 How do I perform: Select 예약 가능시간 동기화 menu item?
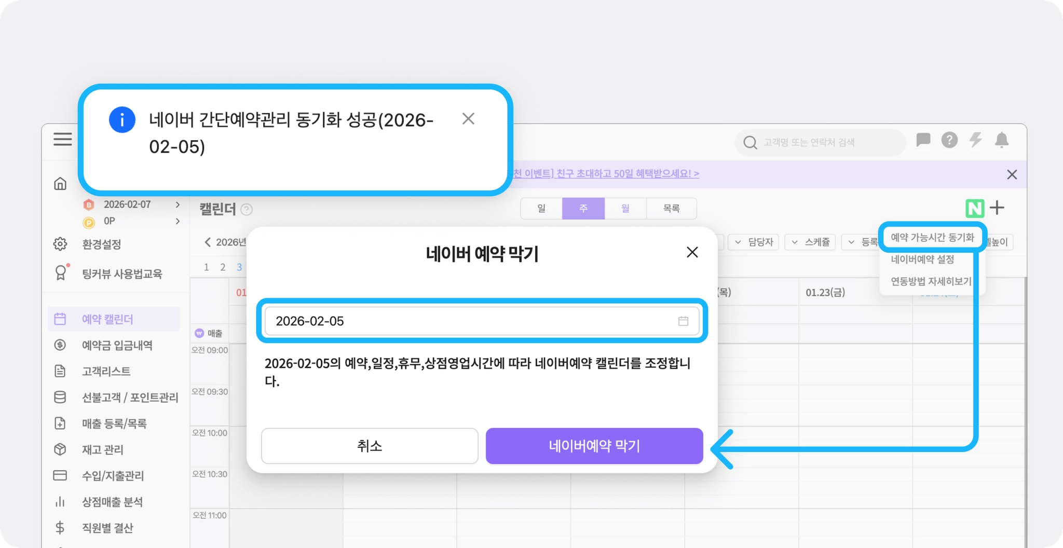click(932, 238)
